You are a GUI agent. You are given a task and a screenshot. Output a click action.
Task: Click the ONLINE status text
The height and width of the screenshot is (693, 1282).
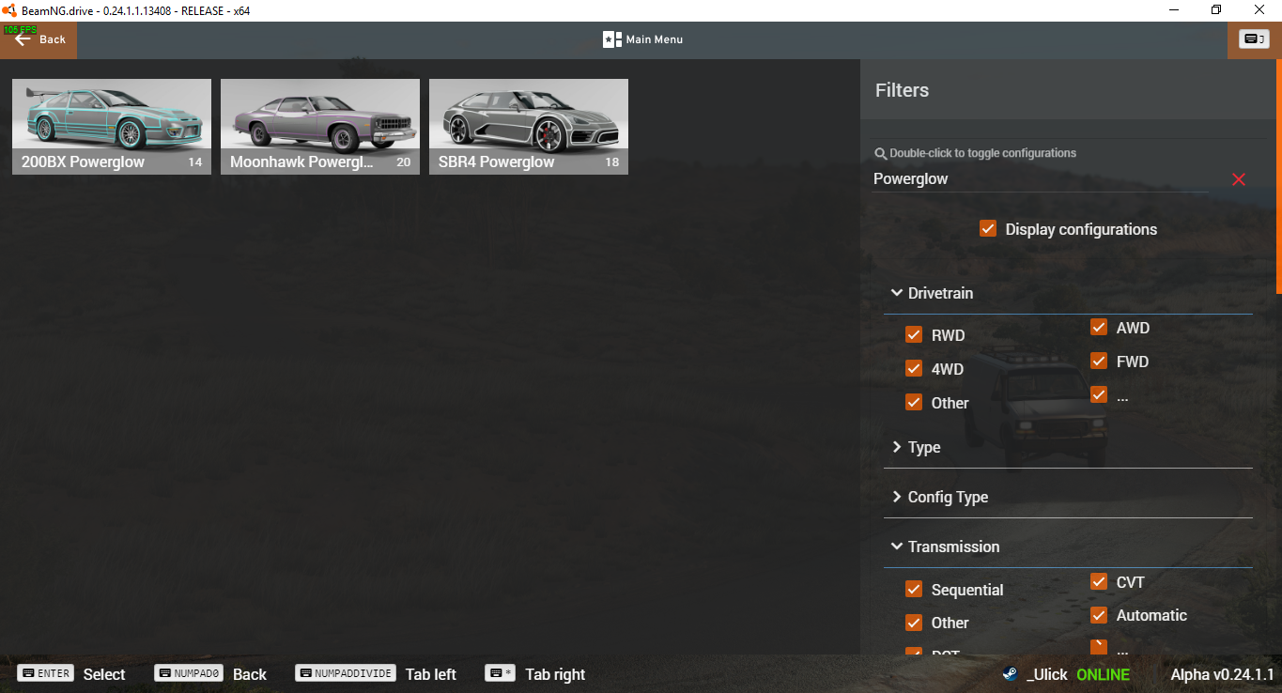(1103, 674)
